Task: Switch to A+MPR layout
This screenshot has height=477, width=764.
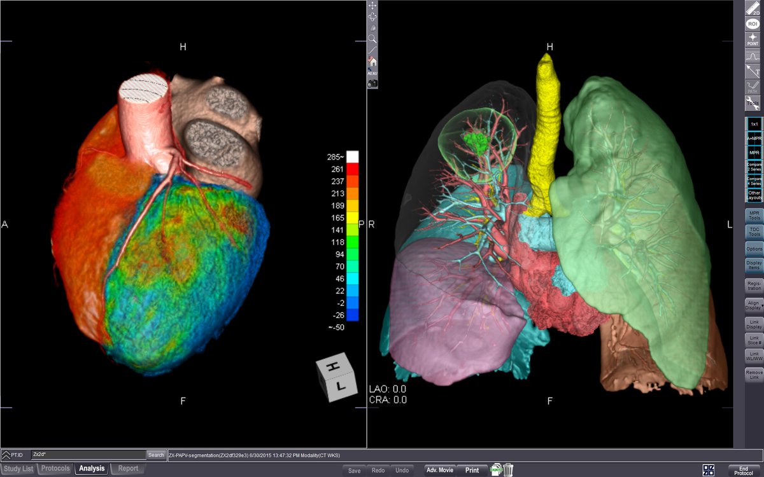Action: tap(754, 139)
